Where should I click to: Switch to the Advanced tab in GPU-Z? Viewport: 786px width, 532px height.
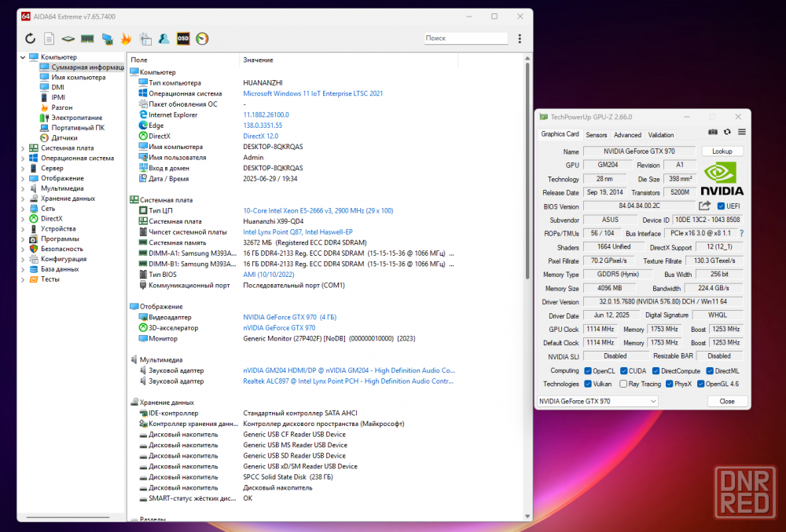point(627,135)
